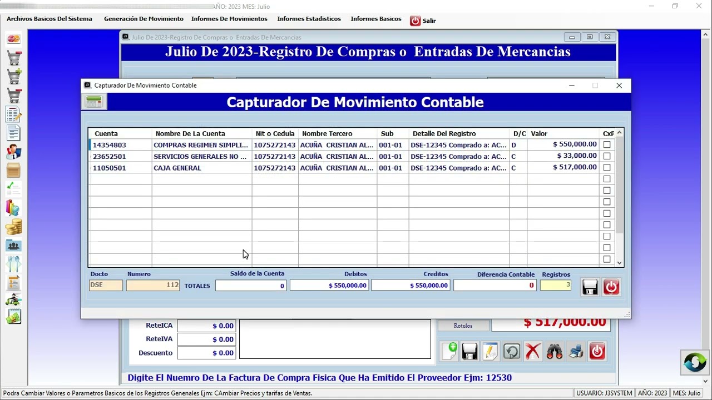Click binoculars search icon in Registro De Compras
The width and height of the screenshot is (712, 400).
tap(555, 351)
